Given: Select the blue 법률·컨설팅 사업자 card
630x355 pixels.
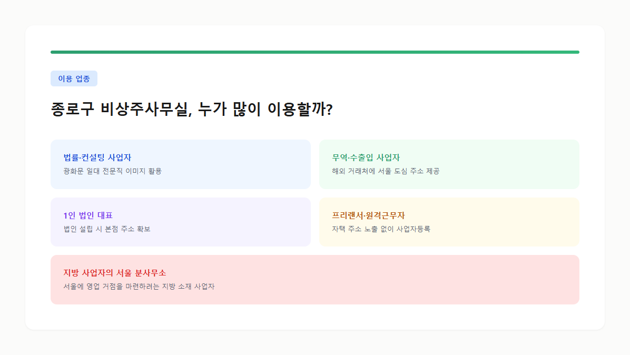Looking at the screenshot, I should point(180,164).
